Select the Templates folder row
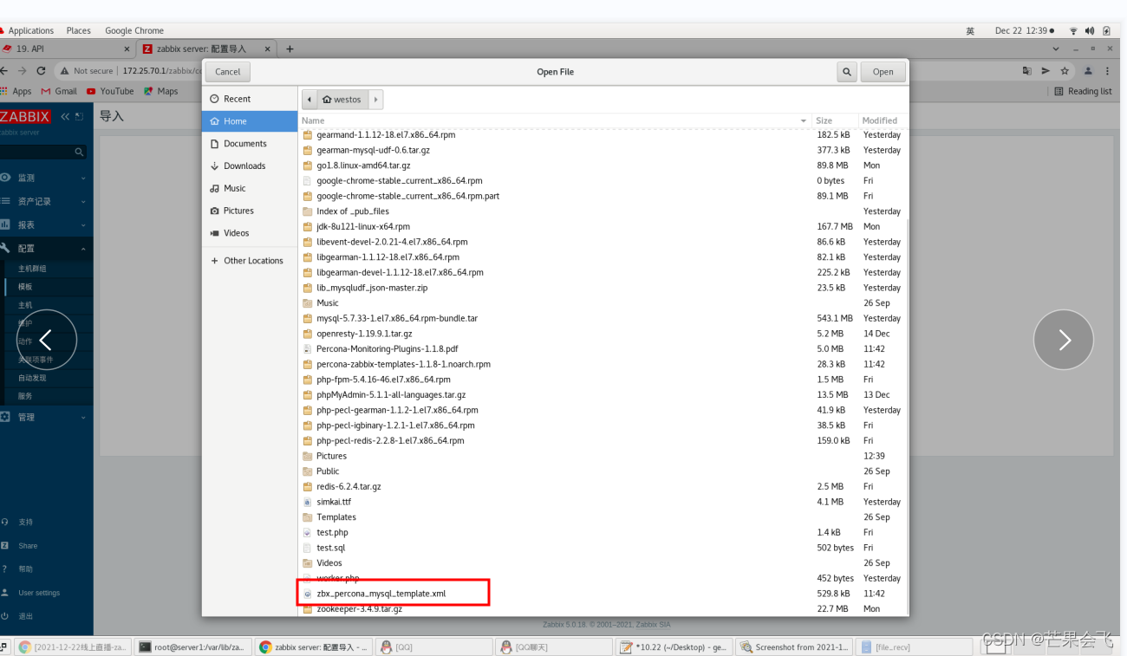1127x656 pixels. [603, 517]
